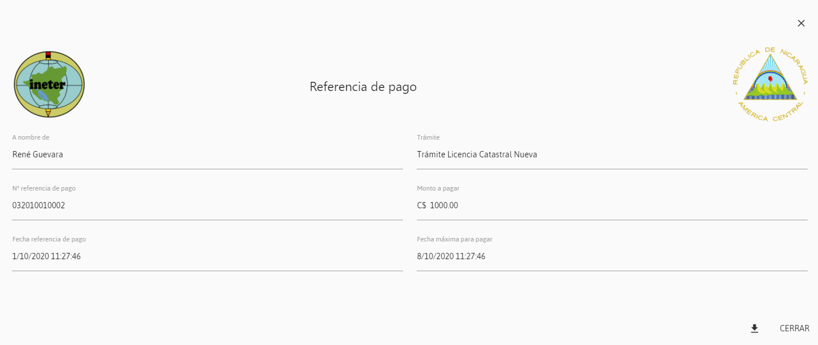Select the Trámite Licencia Catastral Nueva field
This screenshot has height=345, width=818.
coord(612,154)
